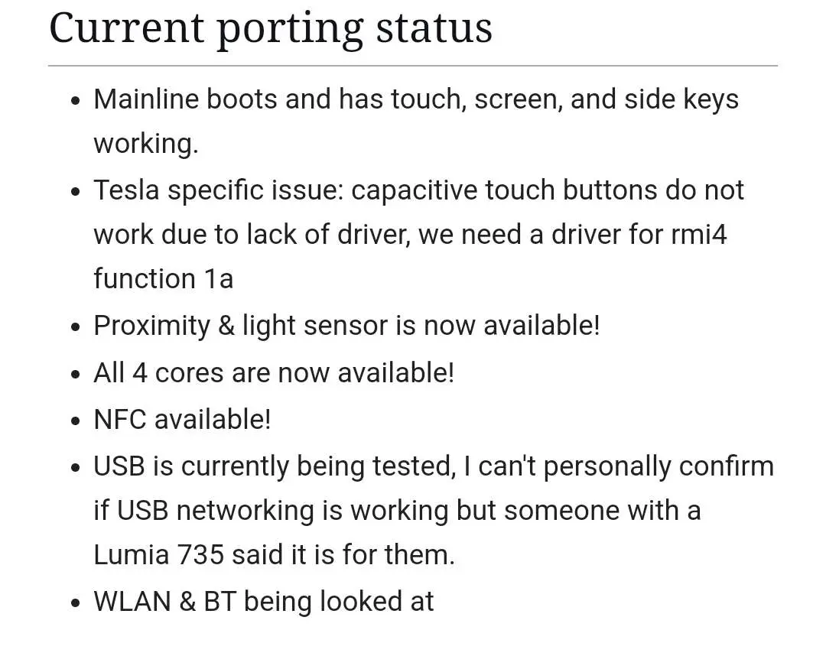Click the horizontal divider below the heading
Screen dimensions: 826x656
(413, 67)
